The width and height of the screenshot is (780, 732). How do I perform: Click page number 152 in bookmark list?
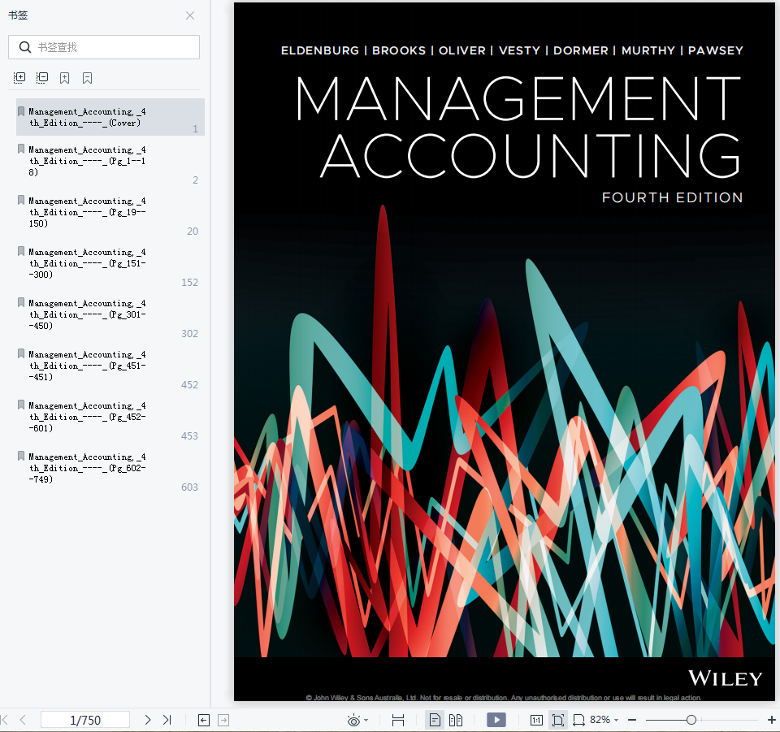[x=189, y=283]
